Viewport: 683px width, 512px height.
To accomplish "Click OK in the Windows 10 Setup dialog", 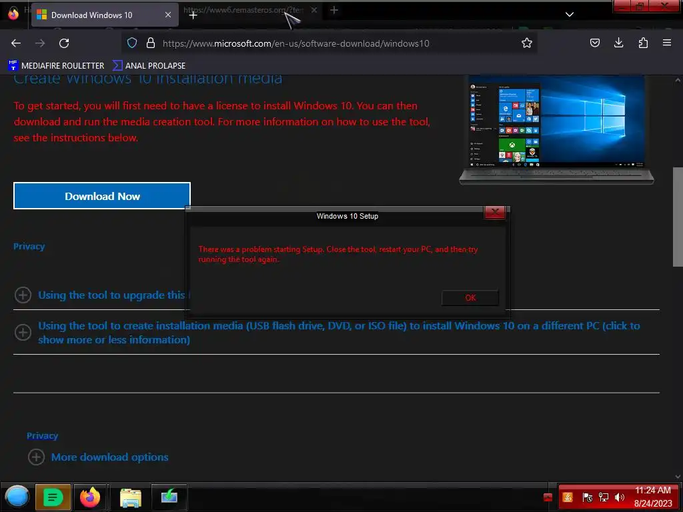I will click(470, 298).
